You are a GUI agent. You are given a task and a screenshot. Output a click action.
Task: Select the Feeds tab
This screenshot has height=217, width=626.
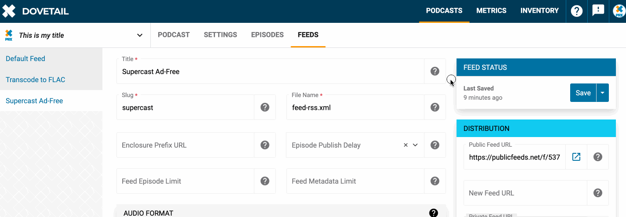(x=308, y=35)
